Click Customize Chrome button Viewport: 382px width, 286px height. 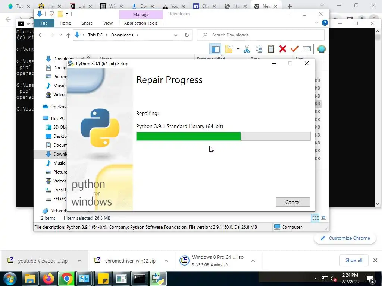tap(345, 238)
